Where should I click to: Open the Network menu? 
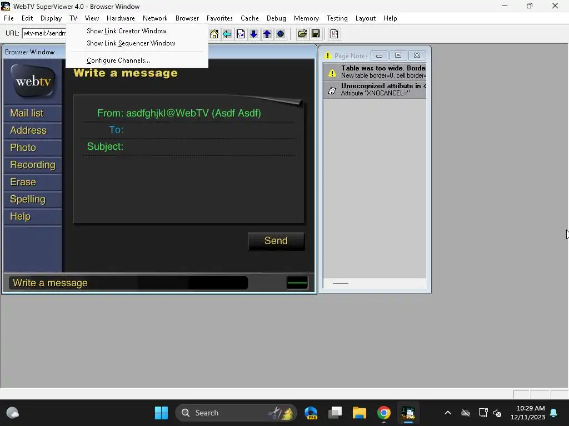point(155,18)
